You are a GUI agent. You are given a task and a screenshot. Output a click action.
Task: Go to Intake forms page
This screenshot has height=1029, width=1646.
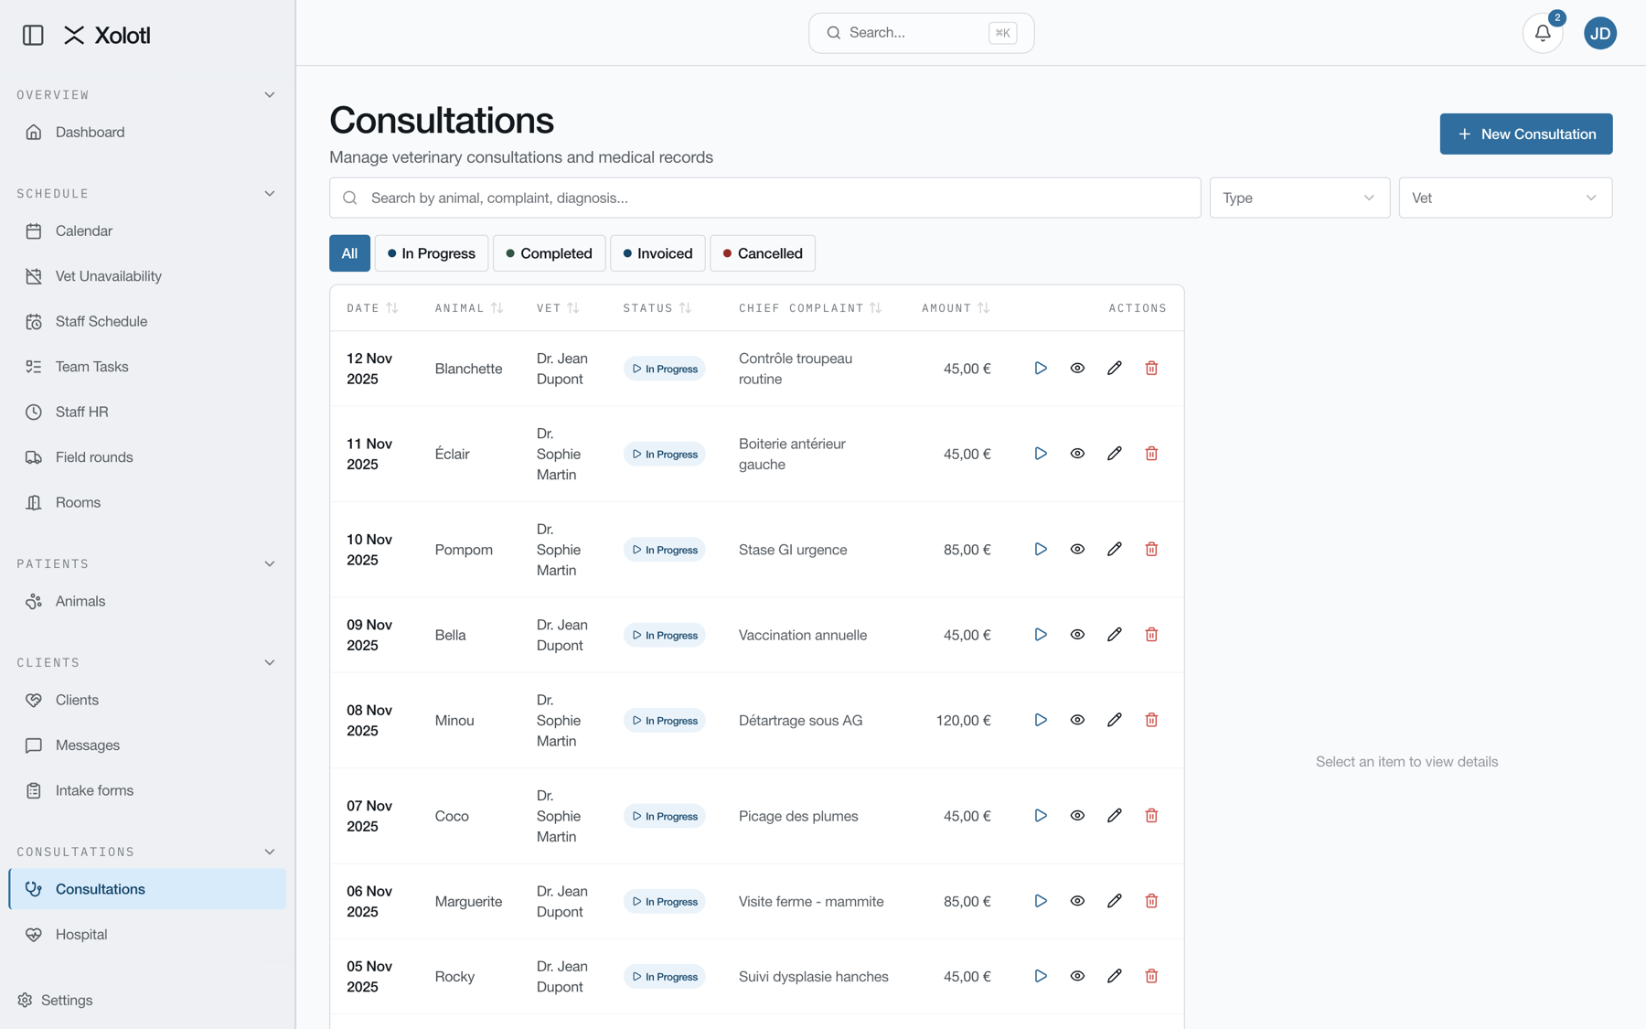[x=147, y=790]
